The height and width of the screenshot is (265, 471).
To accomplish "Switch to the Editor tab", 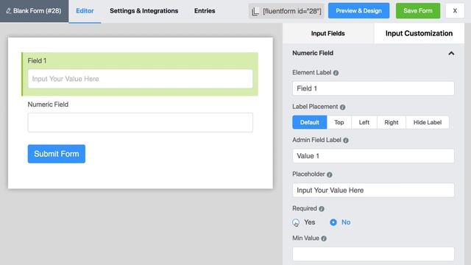I will (x=85, y=11).
